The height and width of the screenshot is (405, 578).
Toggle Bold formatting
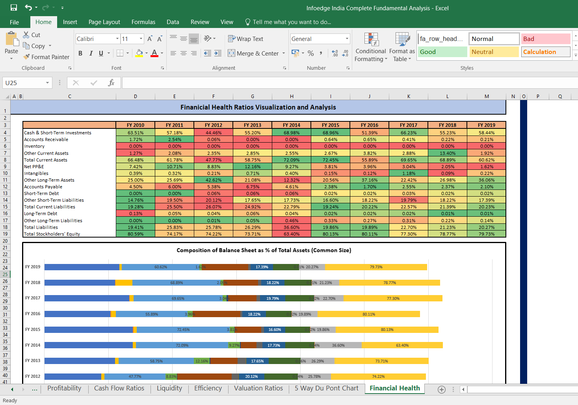(x=80, y=53)
